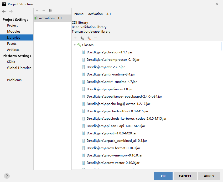Viewport: 223px width, 182px height.
Task: Add library root with plus icon
Action: point(75,38)
